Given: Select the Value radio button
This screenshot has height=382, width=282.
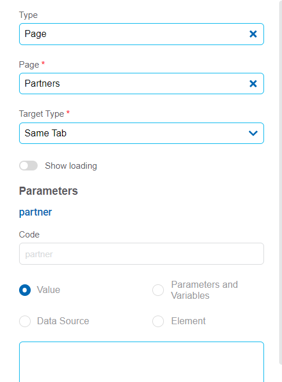Looking at the screenshot, I should pos(25,290).
